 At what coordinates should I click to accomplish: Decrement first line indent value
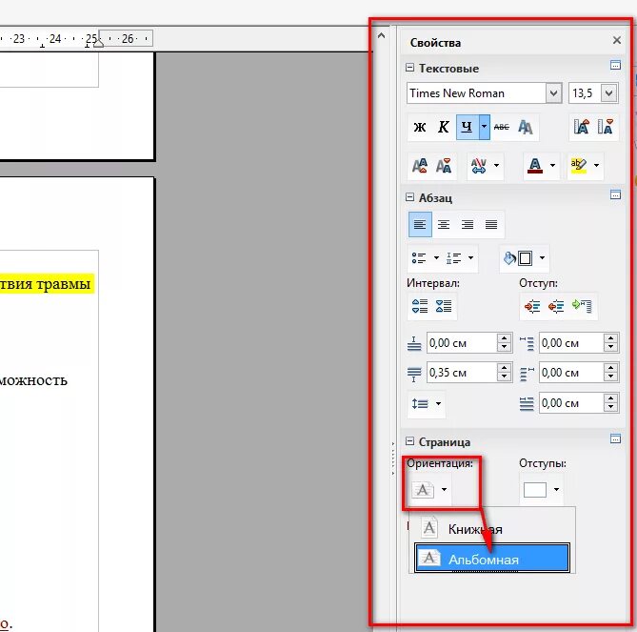click(611, 408)
